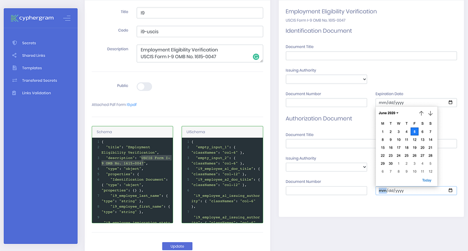Viewport: 468px width, 251px height.
Task: Open Secrets in the sidebar
Action: [29, 43]
